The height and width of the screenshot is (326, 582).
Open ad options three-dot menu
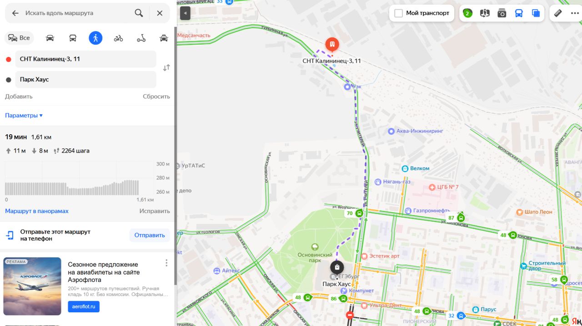pyautogui.click(x=166, y=263)
